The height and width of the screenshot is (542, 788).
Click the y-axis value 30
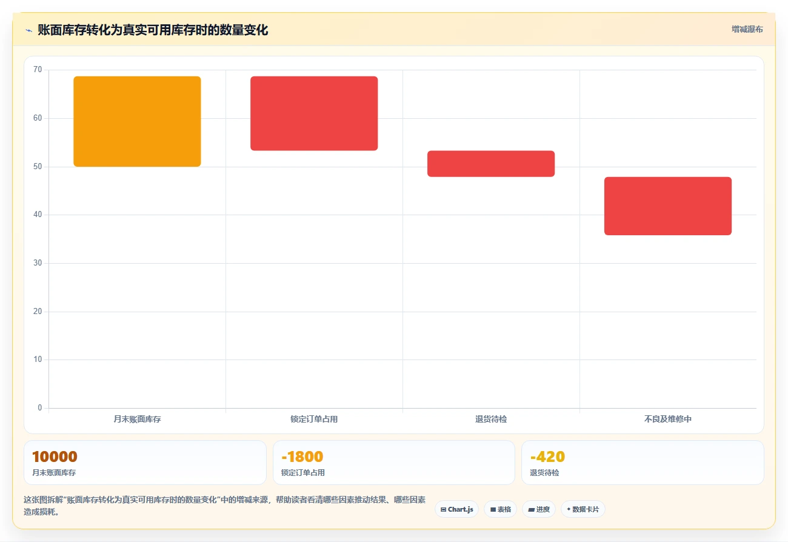(38, 263)
